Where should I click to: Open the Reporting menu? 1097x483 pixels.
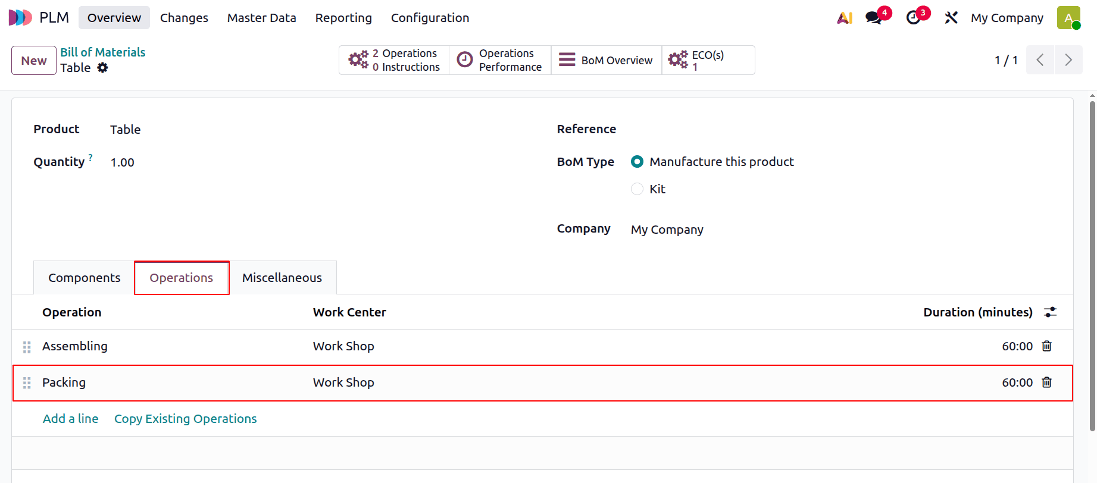pyautogui.click(x=343, y=18)
